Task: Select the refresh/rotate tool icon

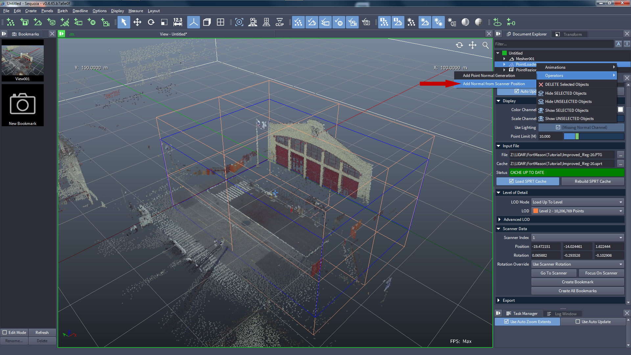Action: tap(151, 23)
